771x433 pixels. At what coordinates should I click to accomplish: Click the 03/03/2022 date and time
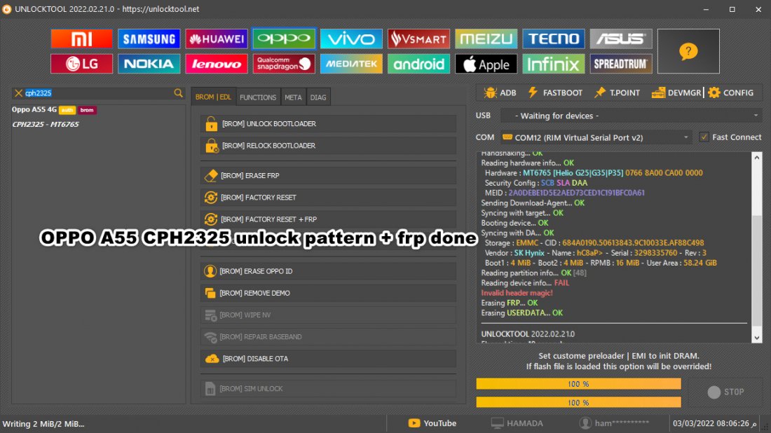[714, 423]
